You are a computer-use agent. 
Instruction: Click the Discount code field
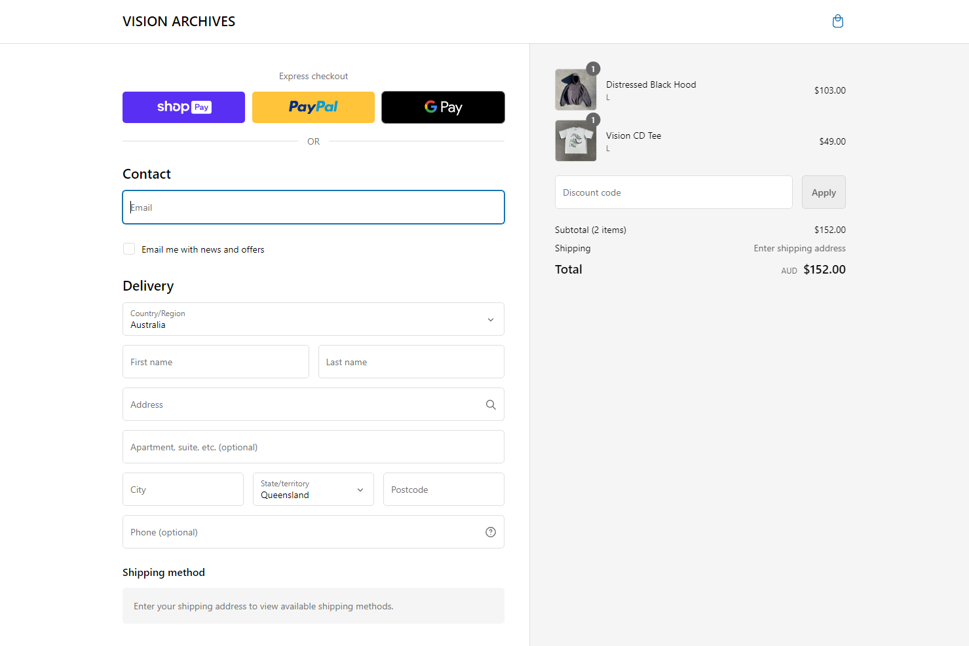point(674,192)
